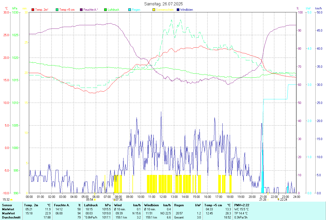Image resolution: width=326 pixels, height=220 pixels.
Task: Click the purple Feuchte A. legend square
Action: coord(81,10)
